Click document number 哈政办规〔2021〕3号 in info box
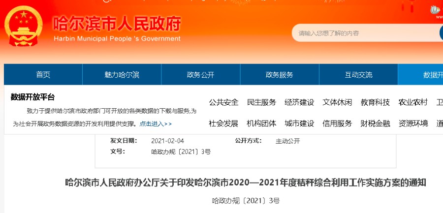The image size is (443, 213). (181, 152)
